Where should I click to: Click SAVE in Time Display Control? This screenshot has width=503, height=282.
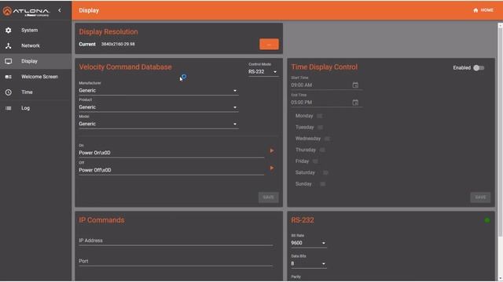pos(480,197)
